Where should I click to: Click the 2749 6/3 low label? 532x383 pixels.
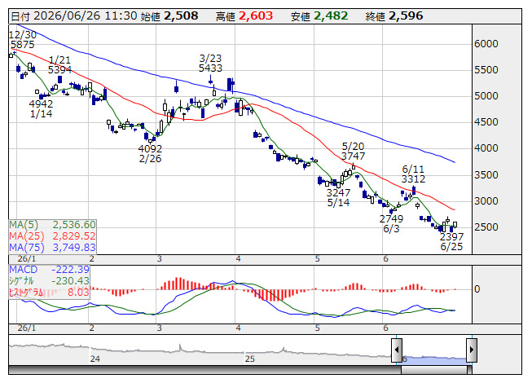coord(391,224)
